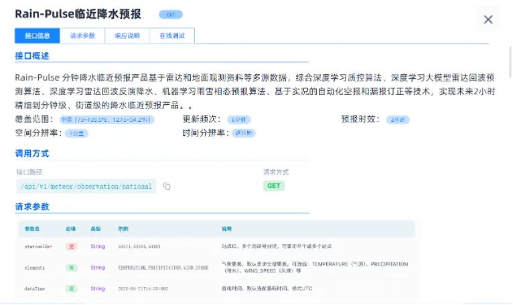This screenshot has width=513, height=305.
Task: Switch to the 请求参数 tab
Action: [82, 35]
